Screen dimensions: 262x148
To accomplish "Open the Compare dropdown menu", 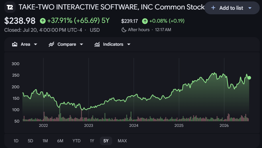I will click(x=66, y=44).
